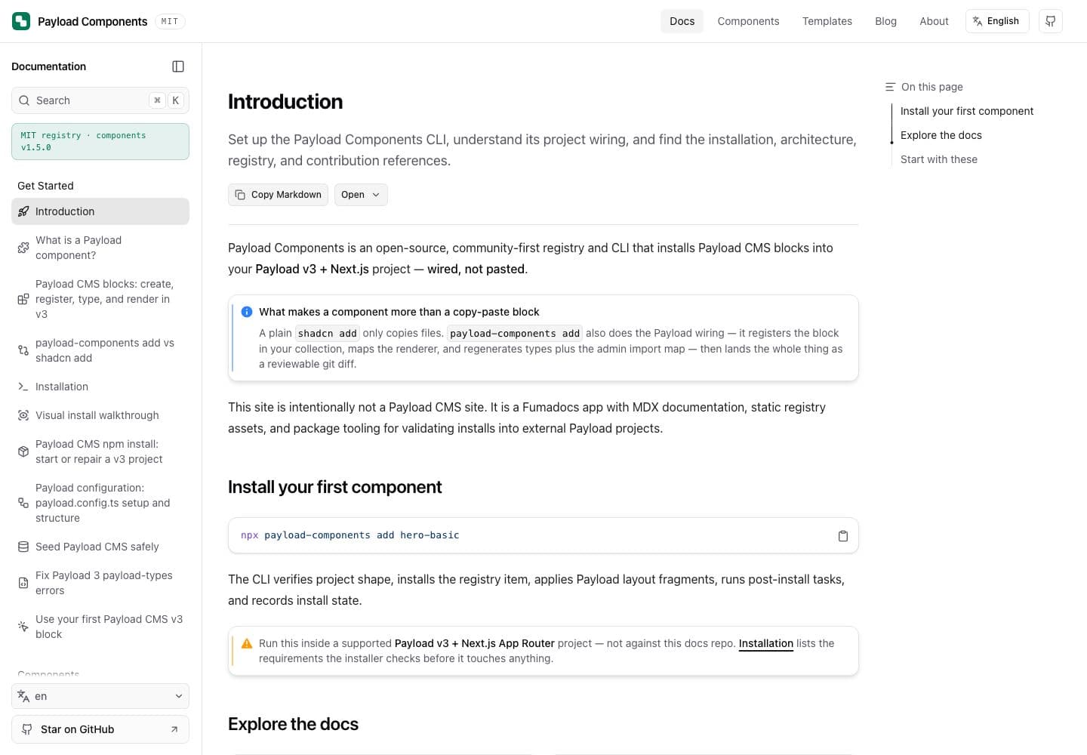Click blocks icon beside Payload CMS blocks entry

[23, 299]
